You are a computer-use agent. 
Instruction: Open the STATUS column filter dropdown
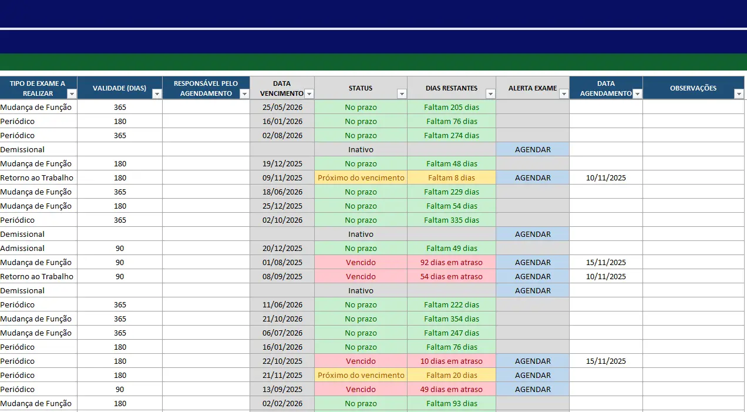pyautogui.click(x=402, y=94)
